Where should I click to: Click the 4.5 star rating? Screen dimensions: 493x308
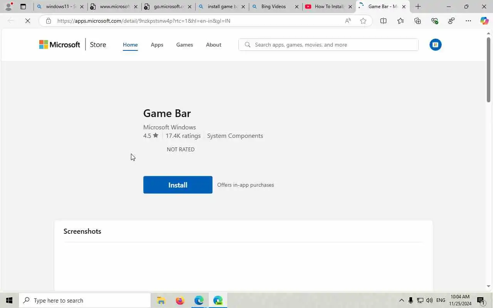pyautogui.click(x=151, y=136)
